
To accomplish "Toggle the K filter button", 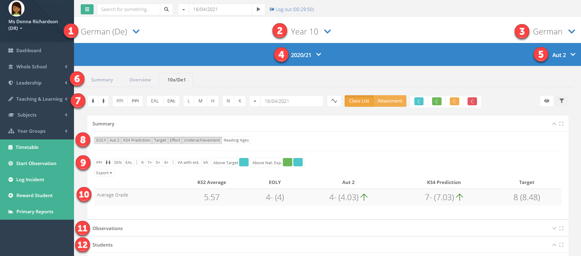I will (x=240, y=101).
